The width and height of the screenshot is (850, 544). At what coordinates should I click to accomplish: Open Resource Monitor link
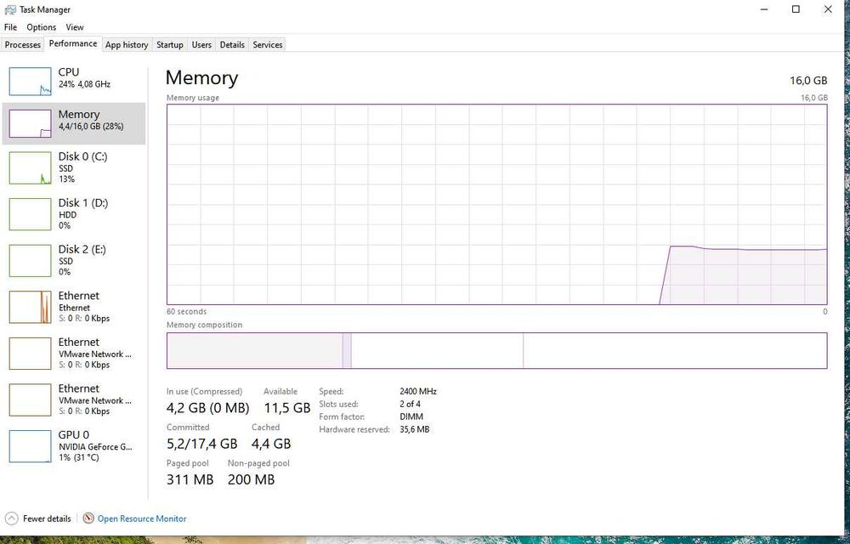coord(142,518)
